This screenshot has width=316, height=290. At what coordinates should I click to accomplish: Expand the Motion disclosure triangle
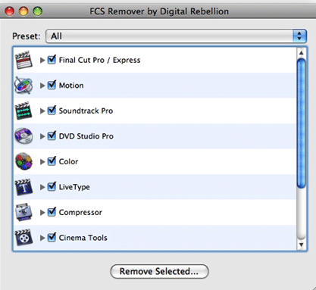42,86
